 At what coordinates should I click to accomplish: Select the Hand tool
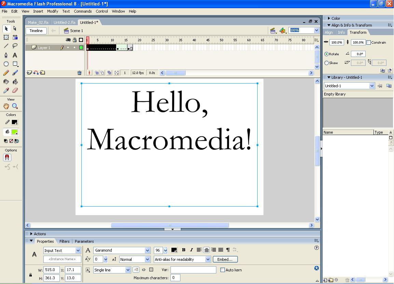click(x=6, y=106)
